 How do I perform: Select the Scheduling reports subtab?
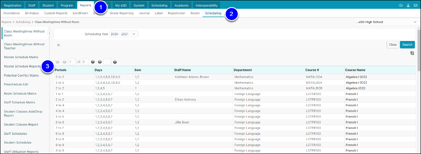(213, 13)
